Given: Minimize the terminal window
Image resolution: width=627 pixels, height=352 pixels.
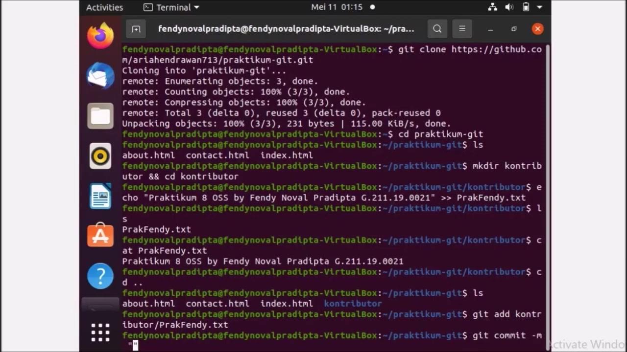Looking at the screenshot, I should (x=490, y=29).
